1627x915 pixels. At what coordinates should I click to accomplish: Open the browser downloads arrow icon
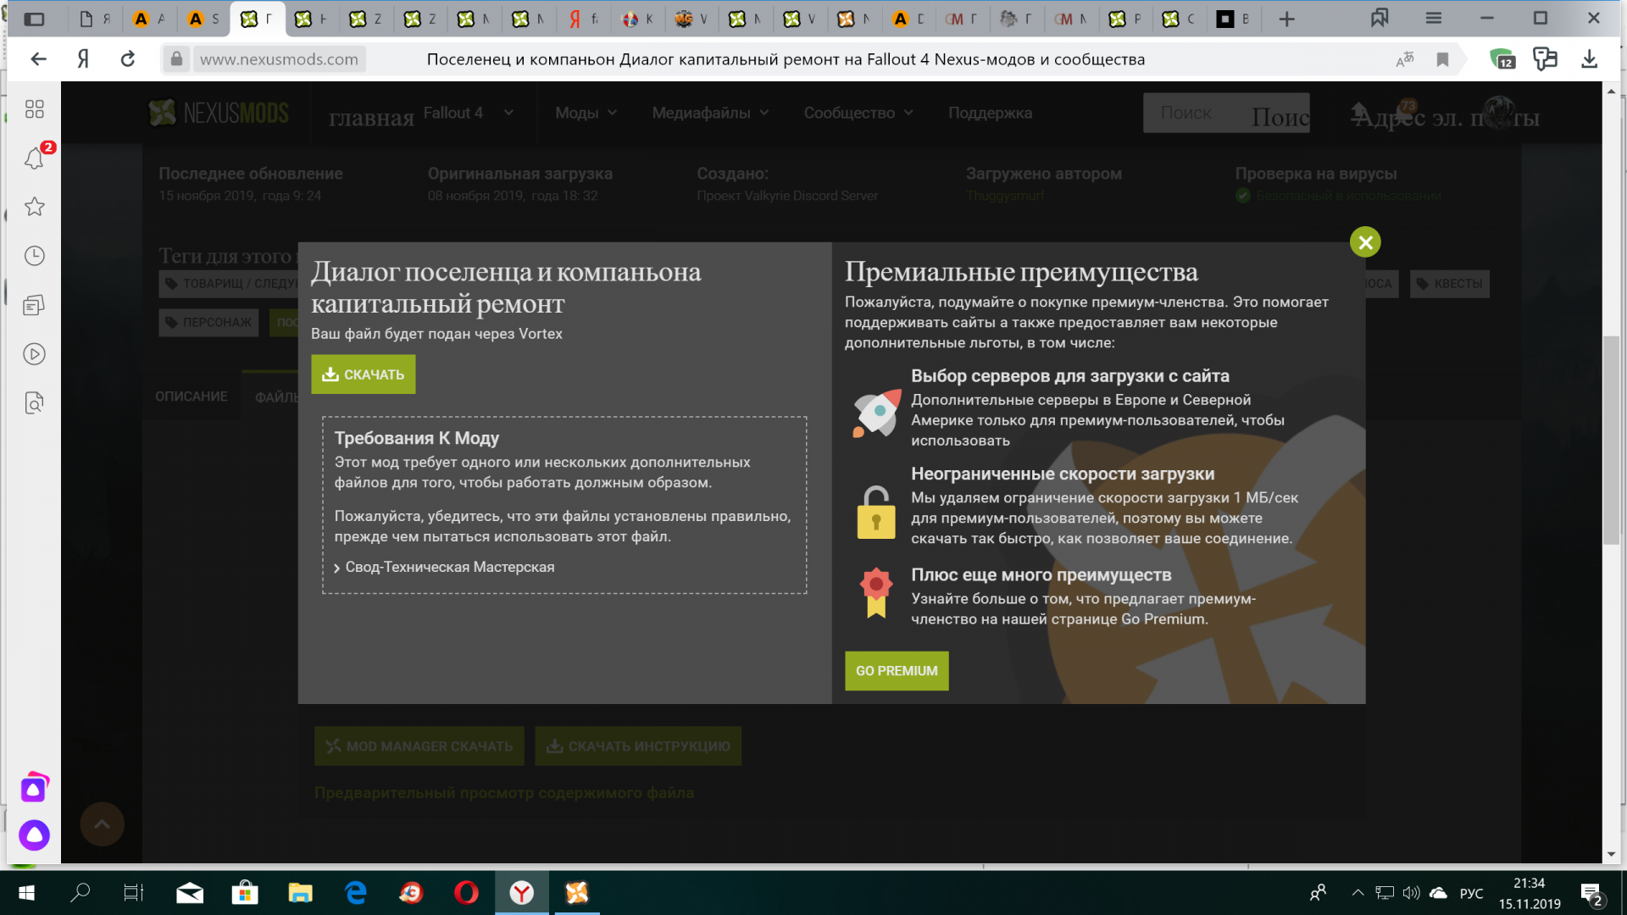pyautogui.click(x=1589, y=59)
